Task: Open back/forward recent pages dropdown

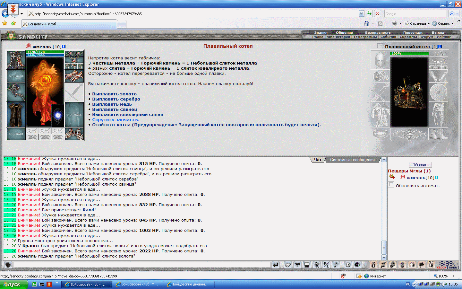Action: (x=21, y=14)
